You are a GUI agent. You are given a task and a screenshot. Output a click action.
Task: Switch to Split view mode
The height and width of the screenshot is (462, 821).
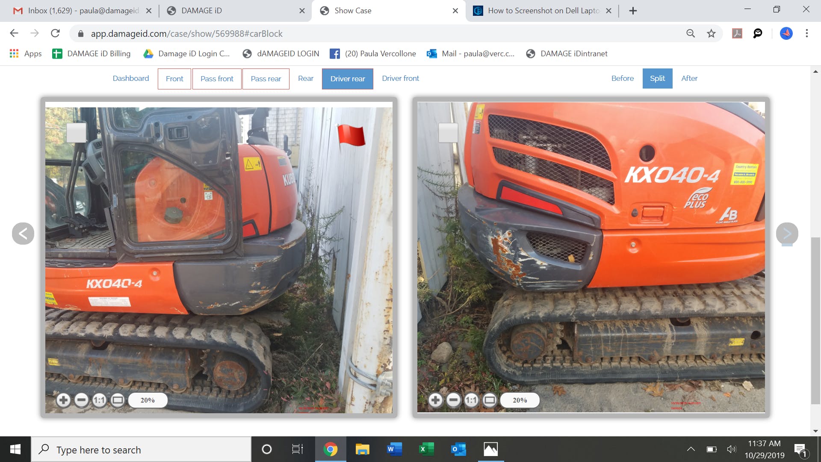[x=657, y=78]
